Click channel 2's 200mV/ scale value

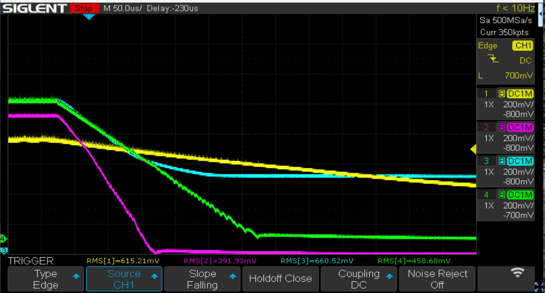(518, 138)
